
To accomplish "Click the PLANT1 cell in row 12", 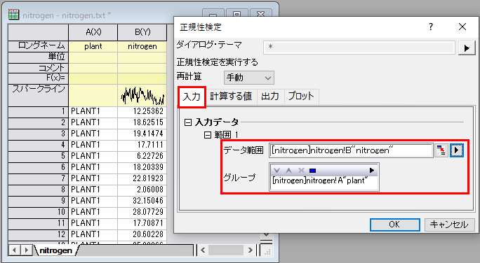I will (x=93, y=234).
